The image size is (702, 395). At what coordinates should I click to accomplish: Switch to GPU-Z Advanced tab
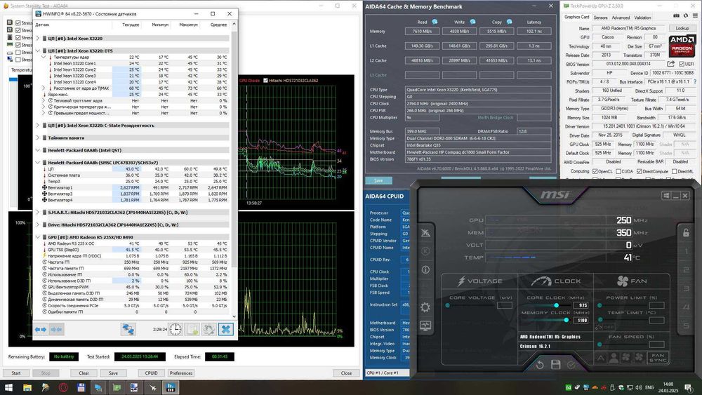(621, 18)
